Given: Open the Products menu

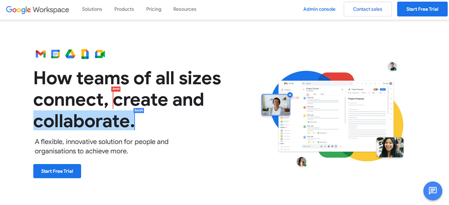Looking at the screenshot, I should coord(124,9).
